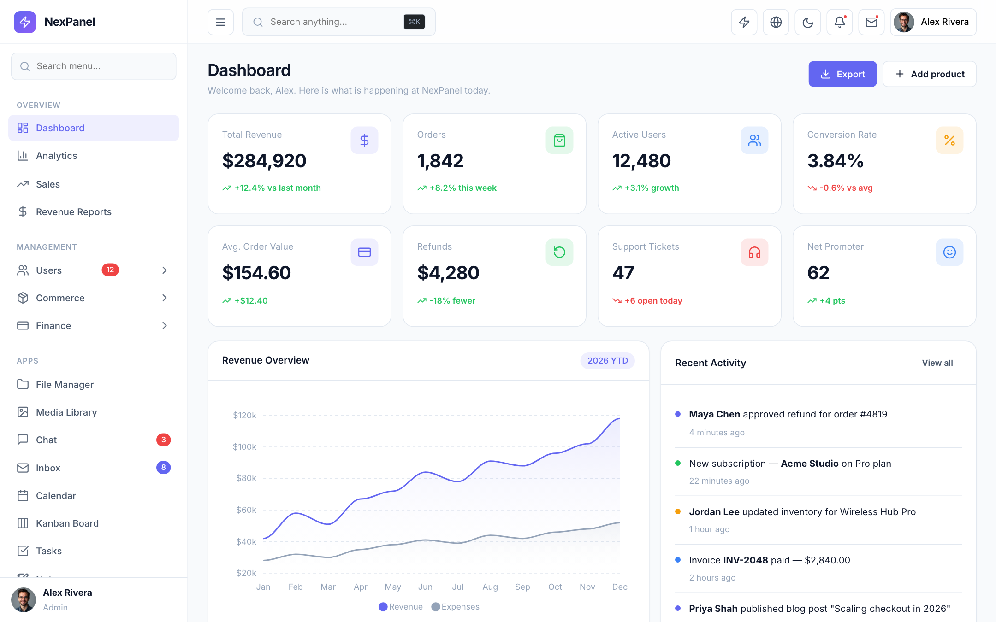Click the File Manager folder icon
Viewport: 996px width, 622px height.
(23, 384)
